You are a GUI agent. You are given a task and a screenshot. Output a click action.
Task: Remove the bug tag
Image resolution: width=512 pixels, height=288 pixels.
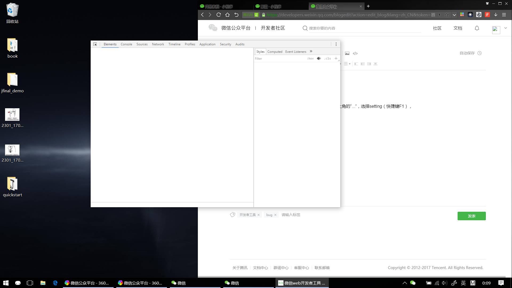click(275, 215)
